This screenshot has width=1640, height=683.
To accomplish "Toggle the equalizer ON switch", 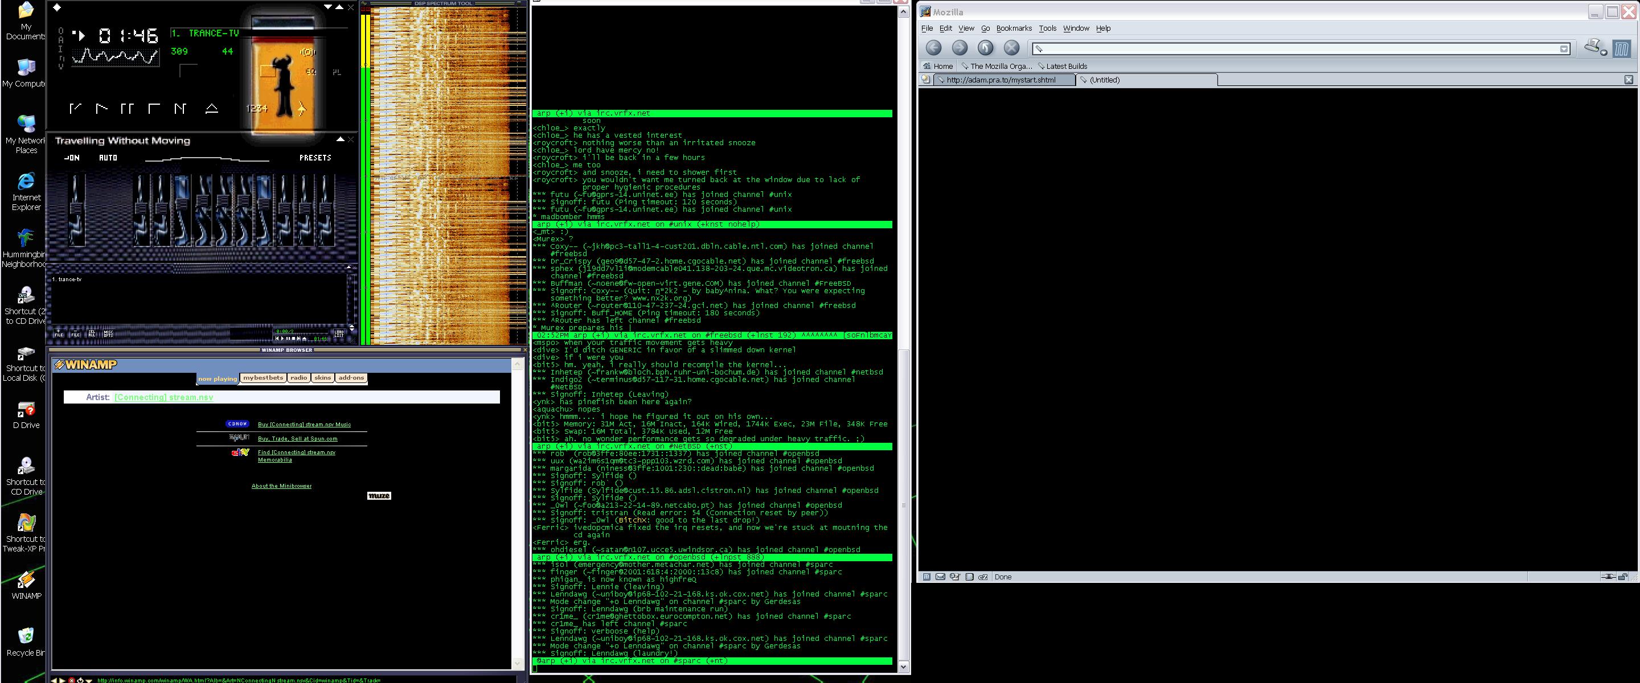I will [72, 158].
